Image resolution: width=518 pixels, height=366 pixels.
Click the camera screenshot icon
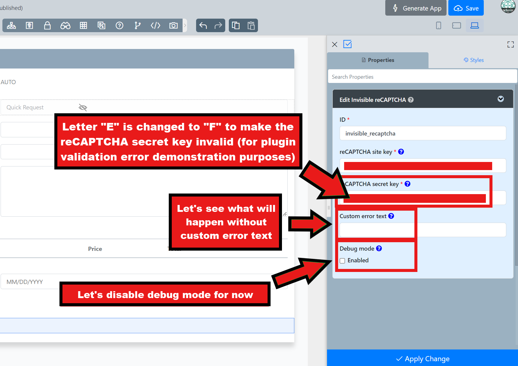174,26
